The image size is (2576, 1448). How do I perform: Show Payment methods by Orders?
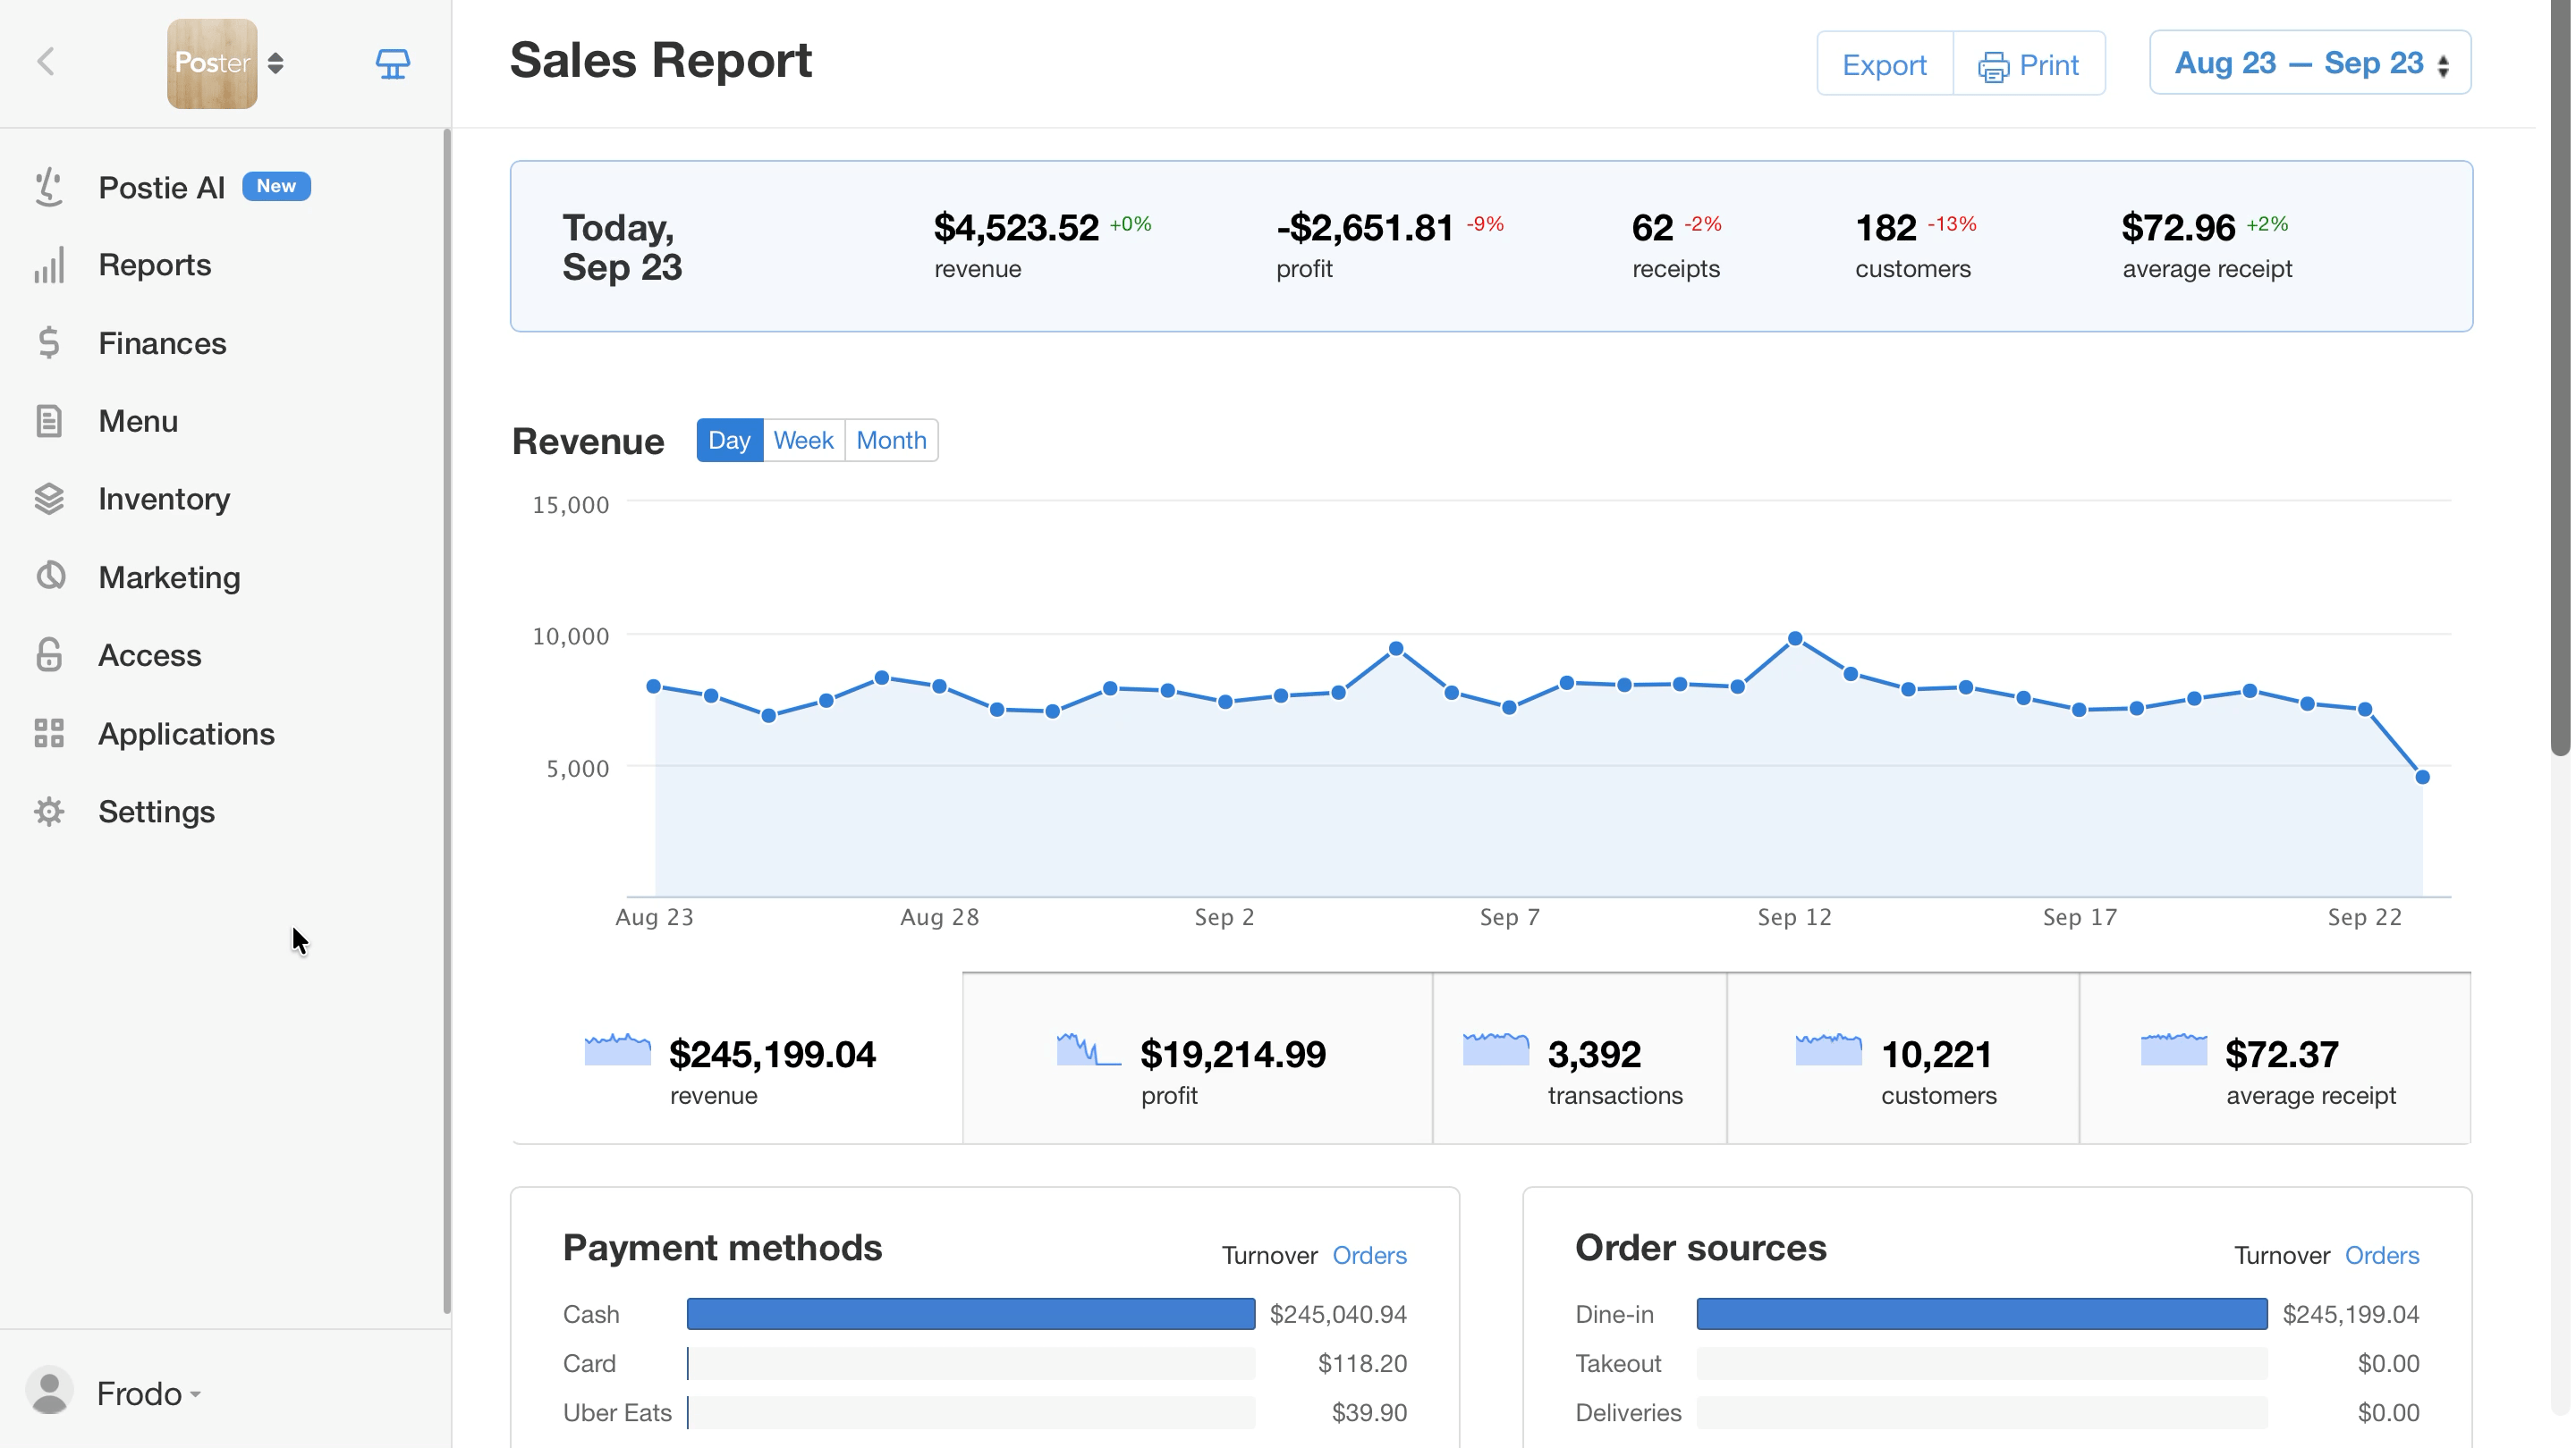[1369, 1255]
